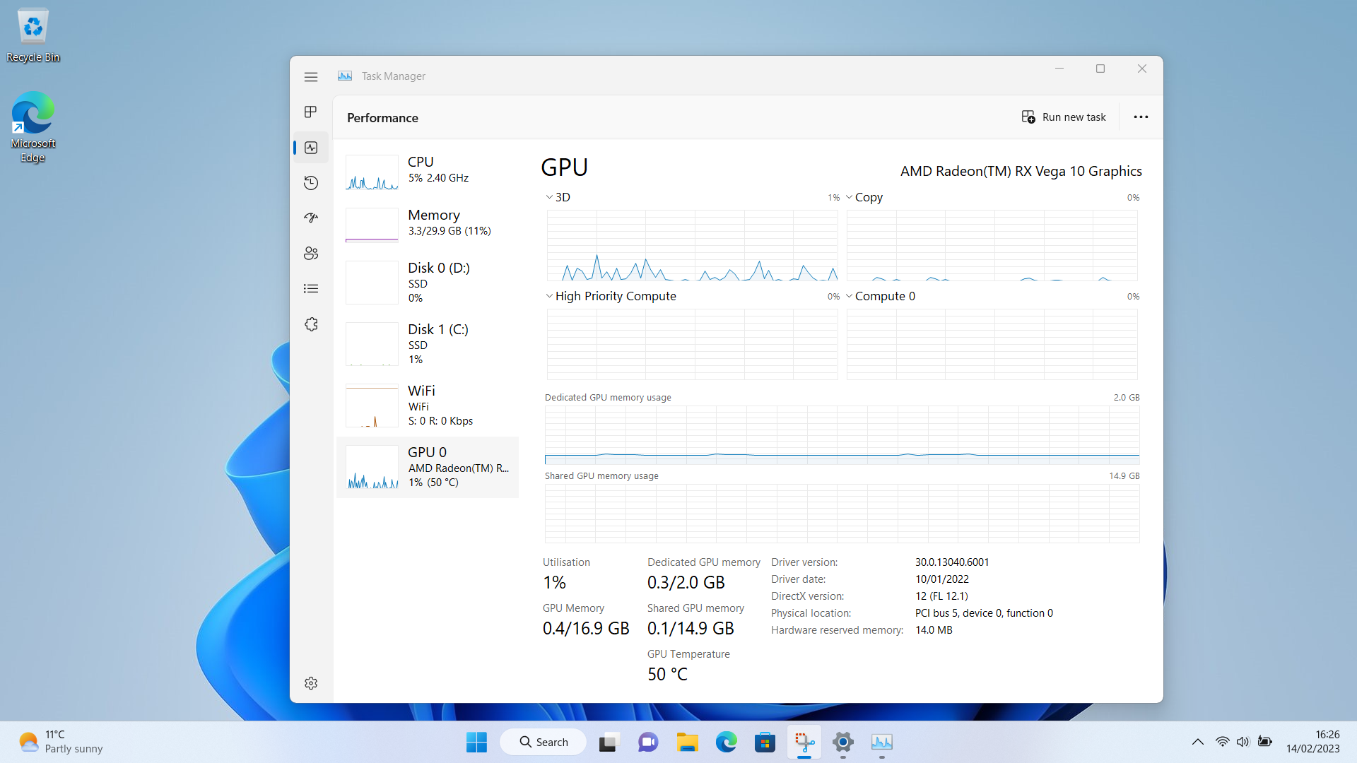Image resolution: width=1357 pixels, height=763 pixels.
Task: Click the AMD Radeon RX Vega 10 Graphics name
Action: click(x=1021, y=172)
